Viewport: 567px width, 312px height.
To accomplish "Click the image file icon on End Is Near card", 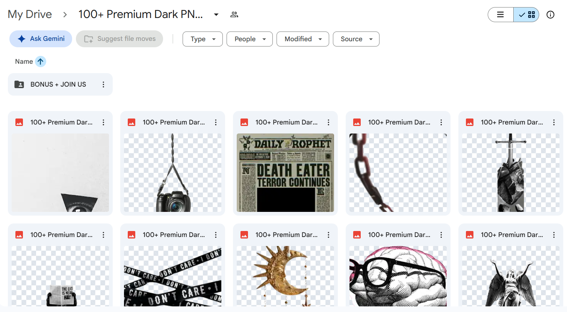I will (x=19, y=235).
